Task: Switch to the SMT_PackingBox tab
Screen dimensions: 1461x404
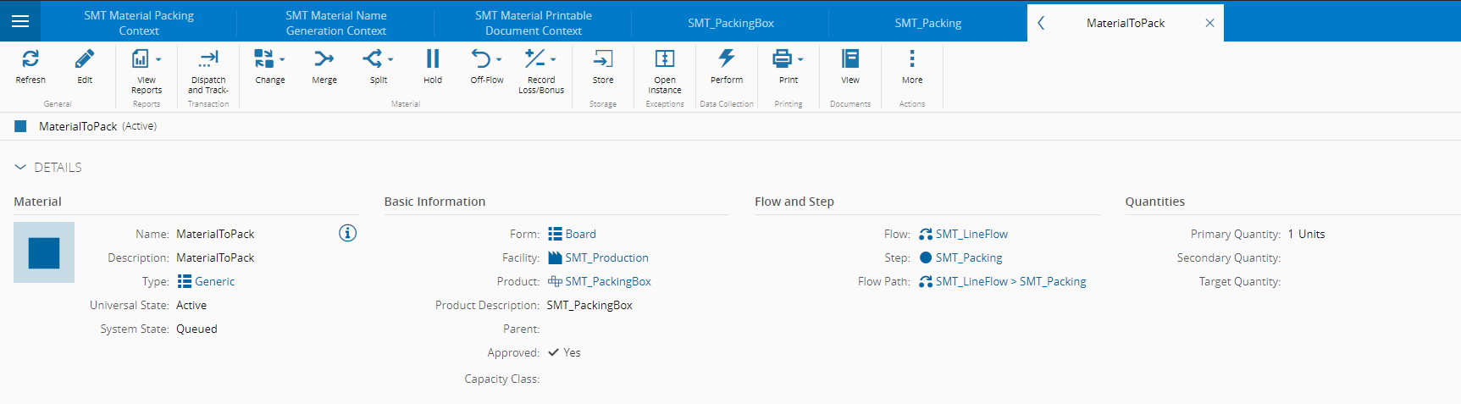Action: pyautogui.click(x=730, y=23)
